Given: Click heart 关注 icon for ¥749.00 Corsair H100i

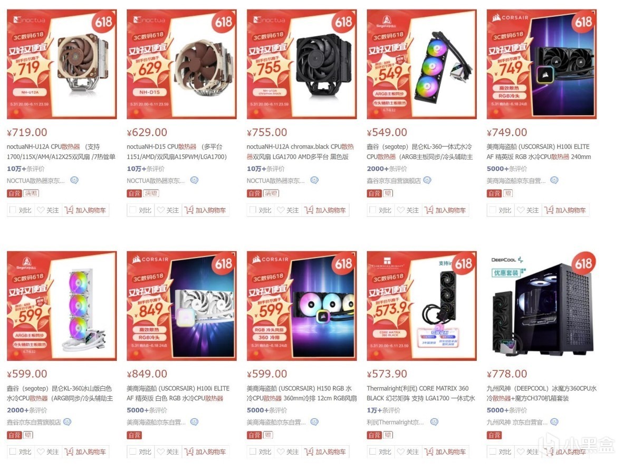Looking at the screenshot, I should pyautogui.click(x=520, y=210).
